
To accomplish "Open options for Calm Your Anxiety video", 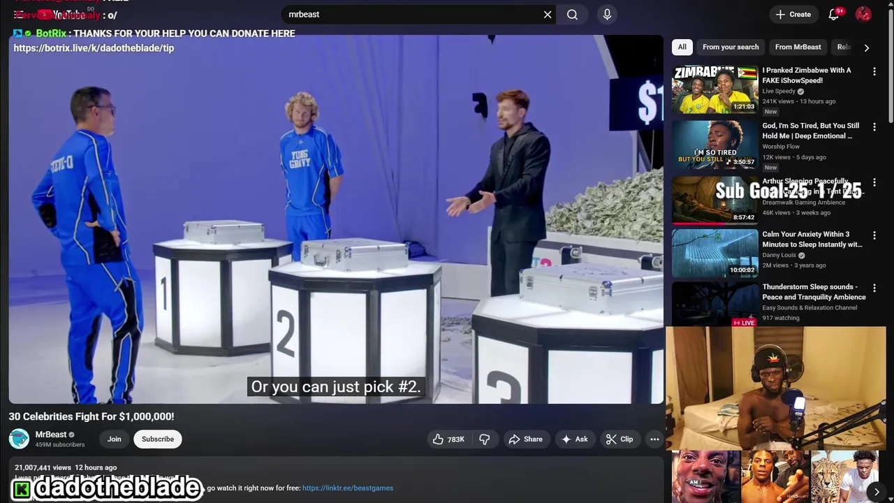I will pos(874,235).
